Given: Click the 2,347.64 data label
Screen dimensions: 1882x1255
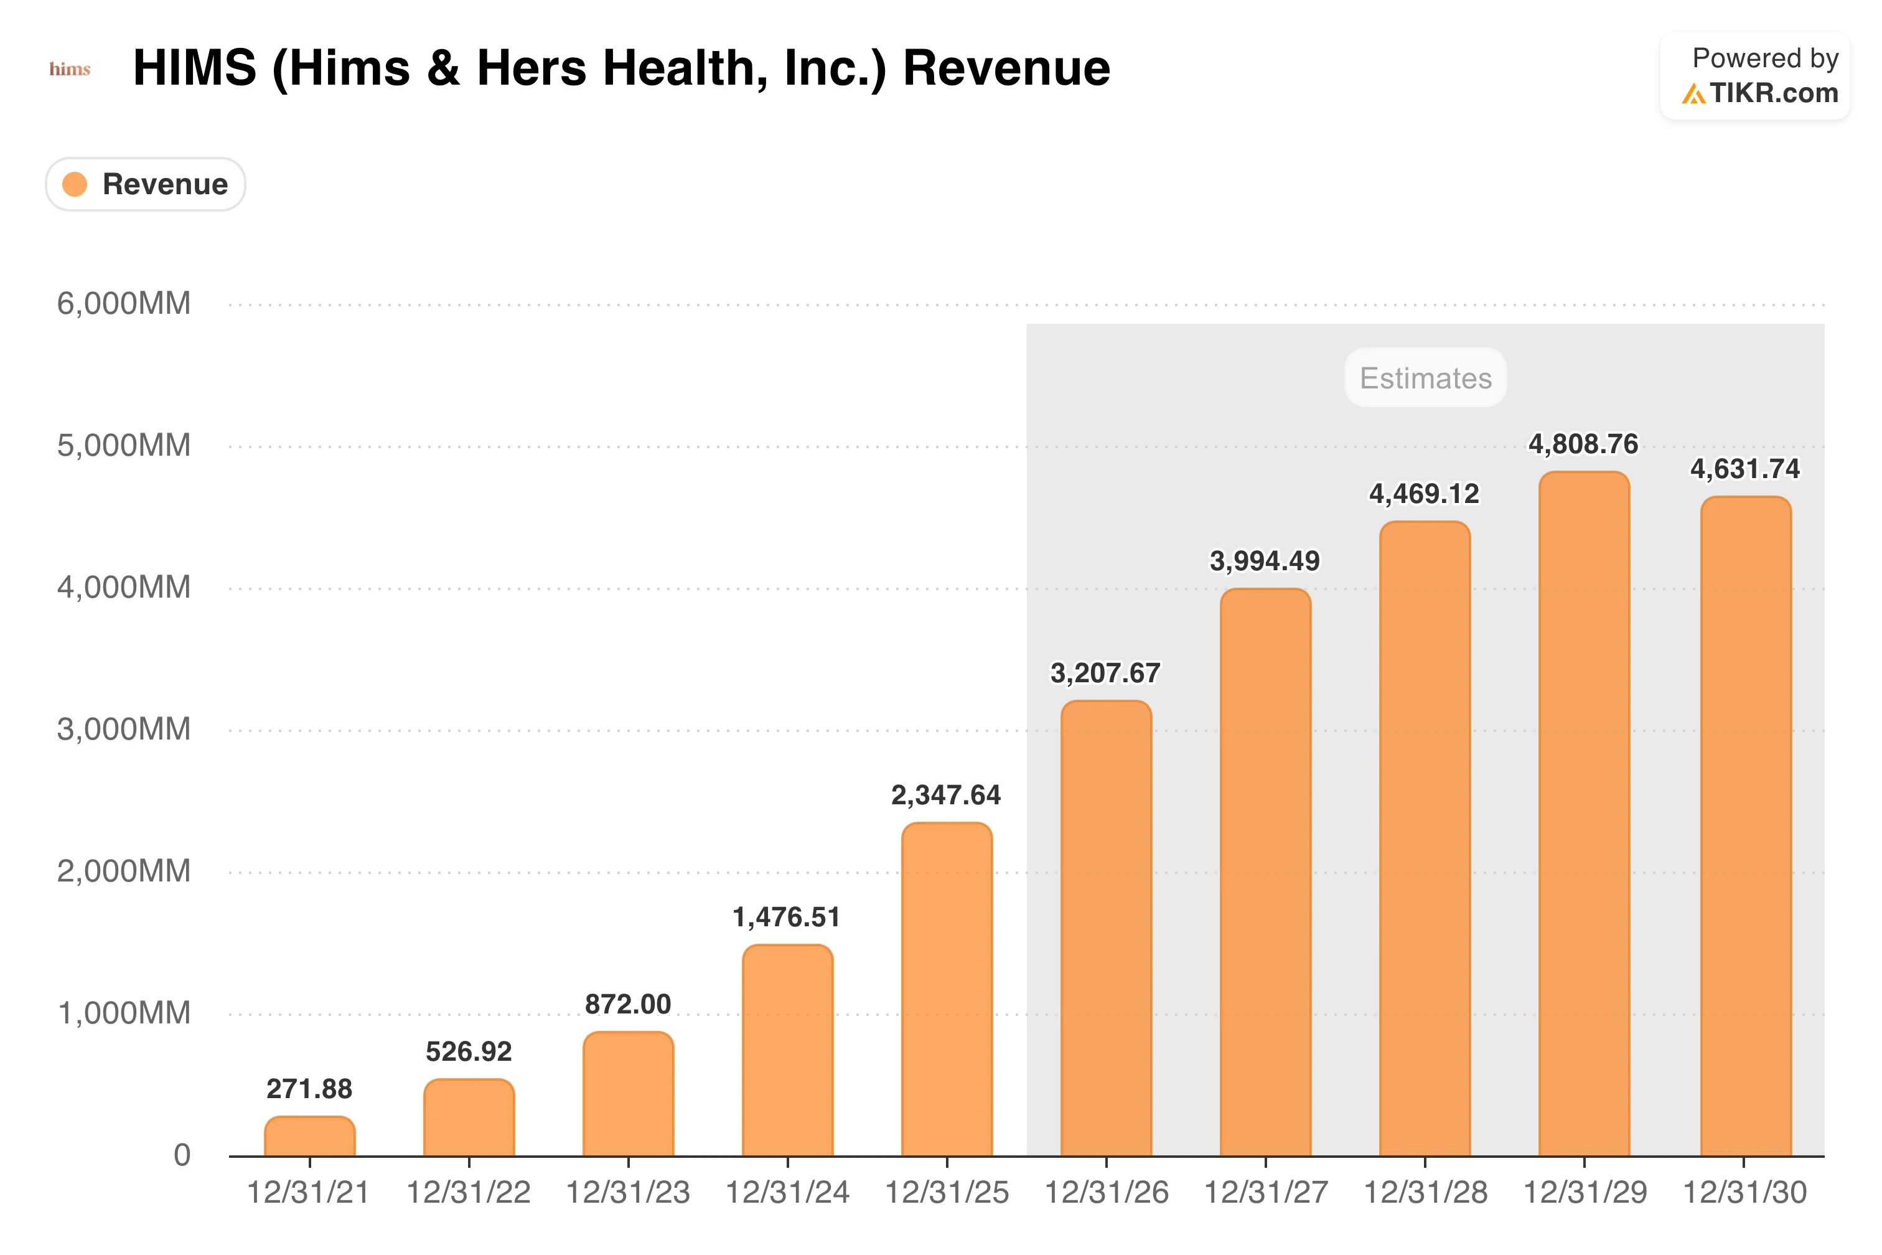Looking at the screenshot, I should pos(946,795).
